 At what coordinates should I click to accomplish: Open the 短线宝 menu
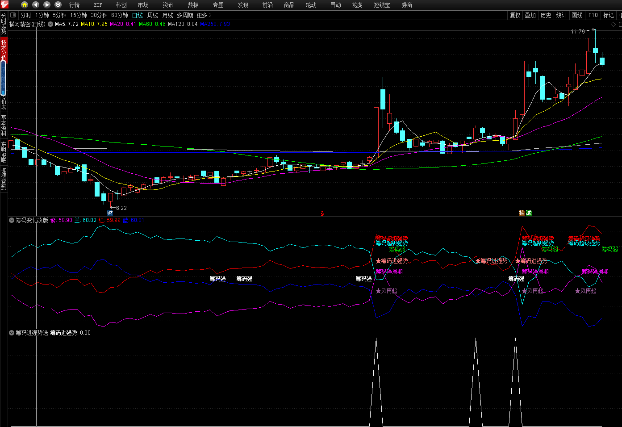click(x=382, y=5)
